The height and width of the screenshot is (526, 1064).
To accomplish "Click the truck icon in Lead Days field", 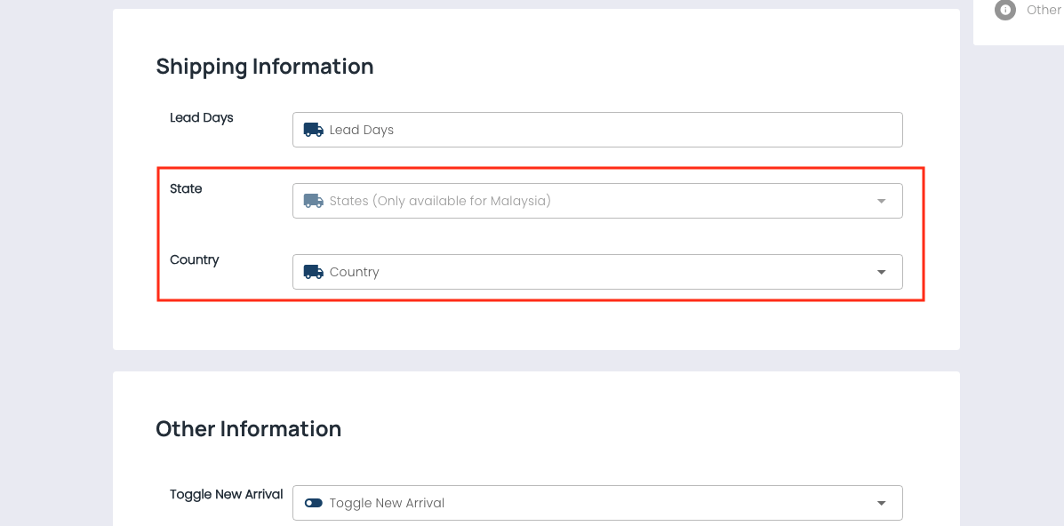I will 313,130.
